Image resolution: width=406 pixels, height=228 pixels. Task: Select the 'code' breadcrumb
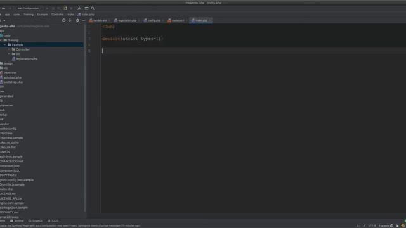[16, 15]
